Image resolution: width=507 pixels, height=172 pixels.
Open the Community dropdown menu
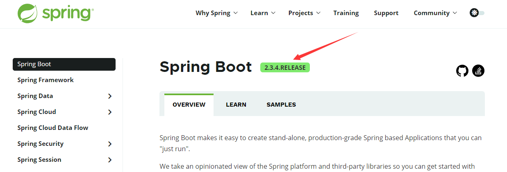435,13
